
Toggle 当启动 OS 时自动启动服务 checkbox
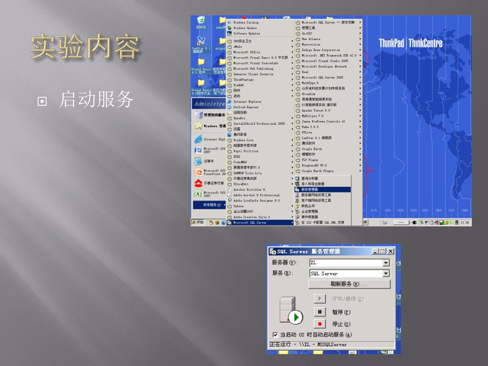click(x=275, y=335)
